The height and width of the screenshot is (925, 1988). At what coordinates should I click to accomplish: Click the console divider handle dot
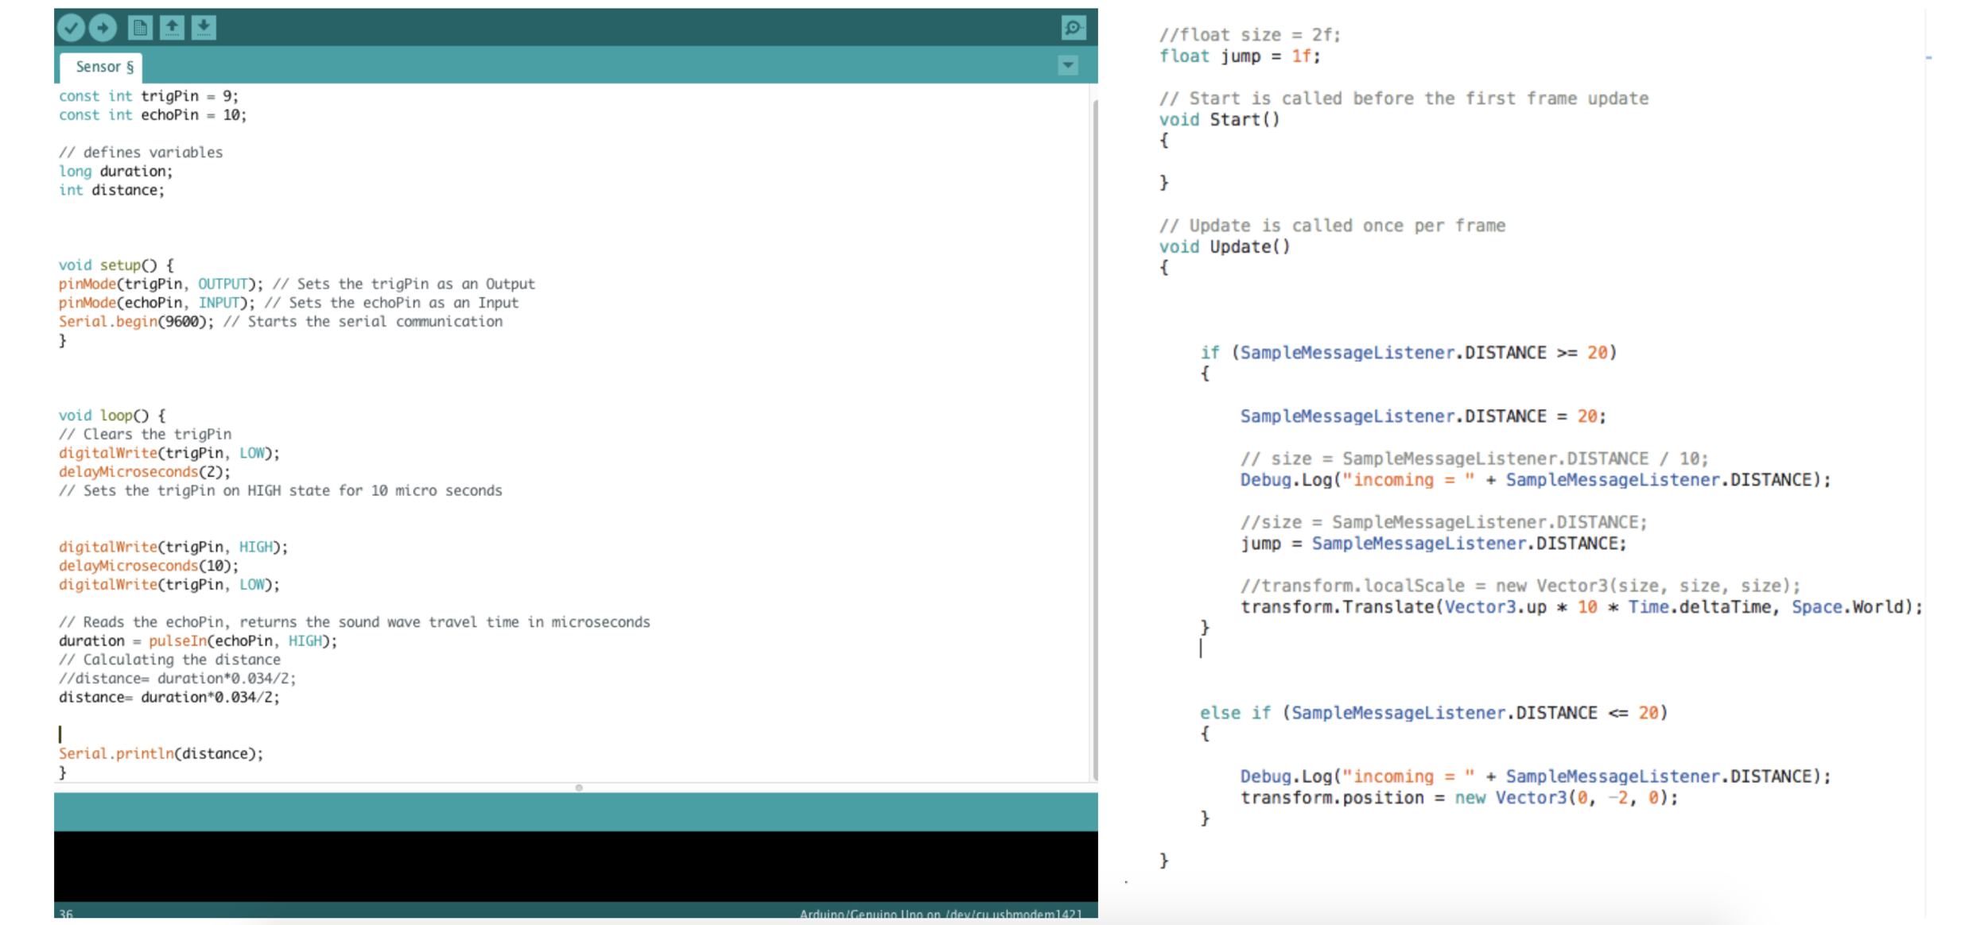tap(579, 788)
